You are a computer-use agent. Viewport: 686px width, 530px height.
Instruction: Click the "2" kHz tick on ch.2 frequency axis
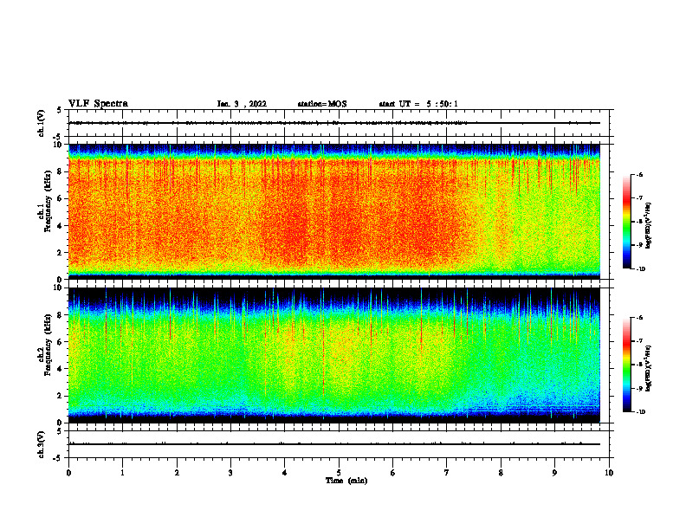[x=61, y=396]
